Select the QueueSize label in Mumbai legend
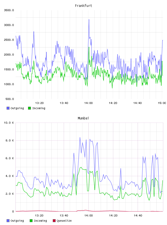 64,221
